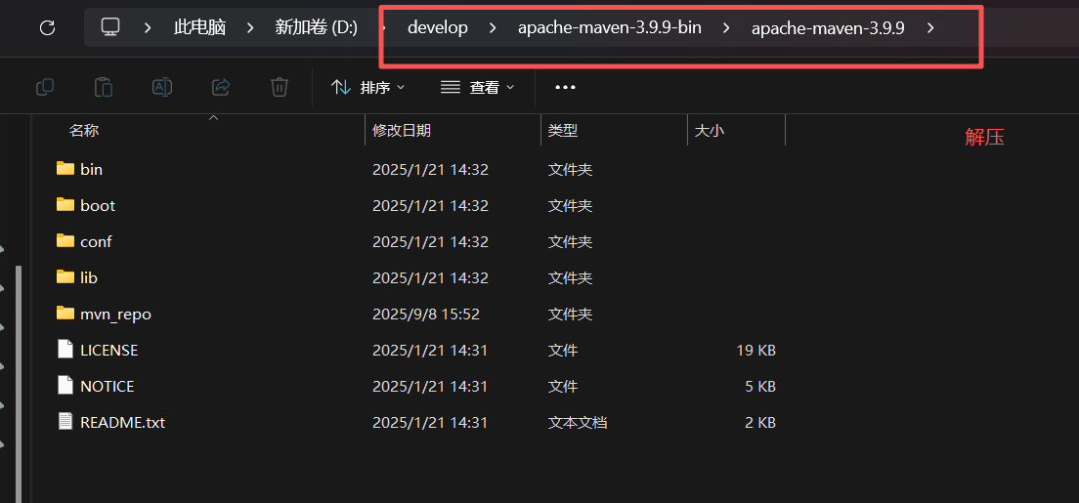Select the lib folder name
1079x503 pixels.
click(89, 277)
